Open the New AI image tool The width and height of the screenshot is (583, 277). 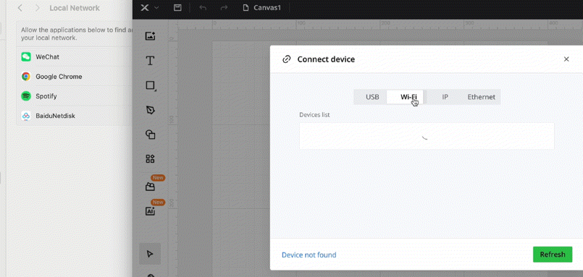150,211
